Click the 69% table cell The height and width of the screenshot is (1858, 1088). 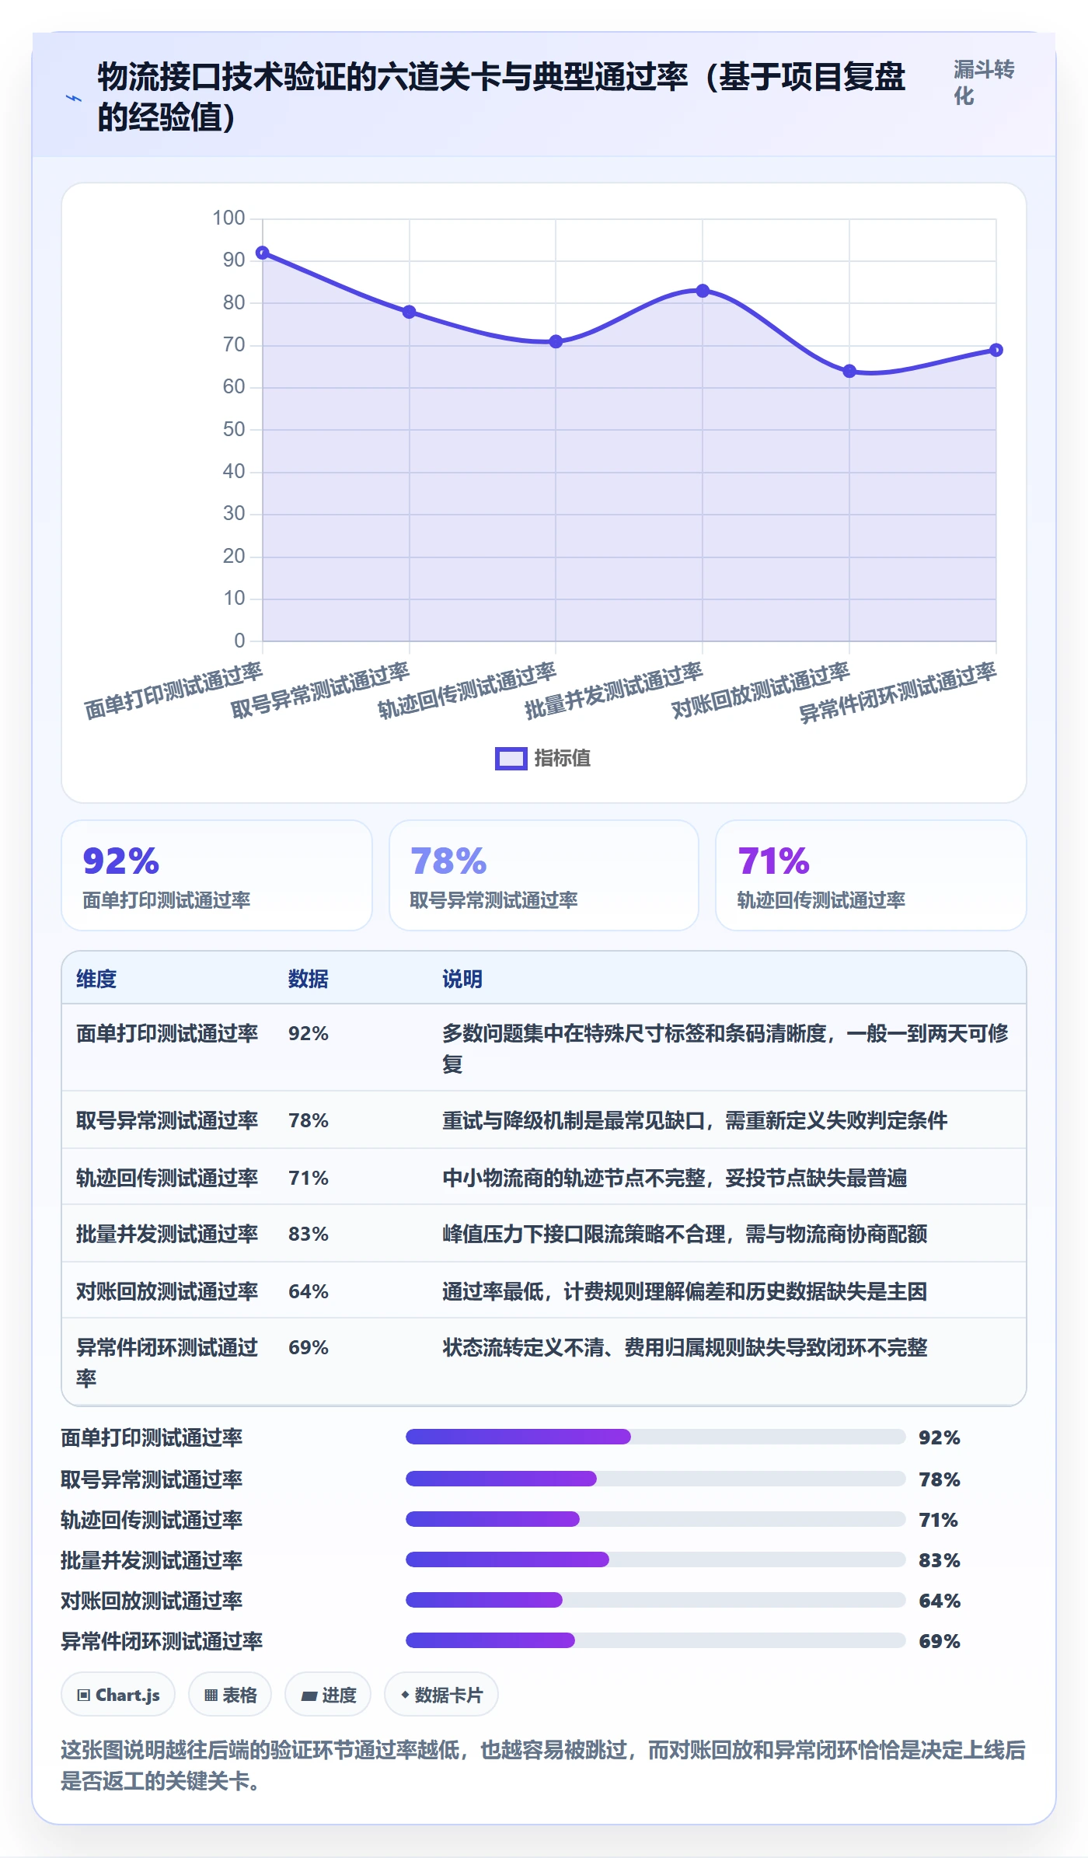coord(309,1347)
